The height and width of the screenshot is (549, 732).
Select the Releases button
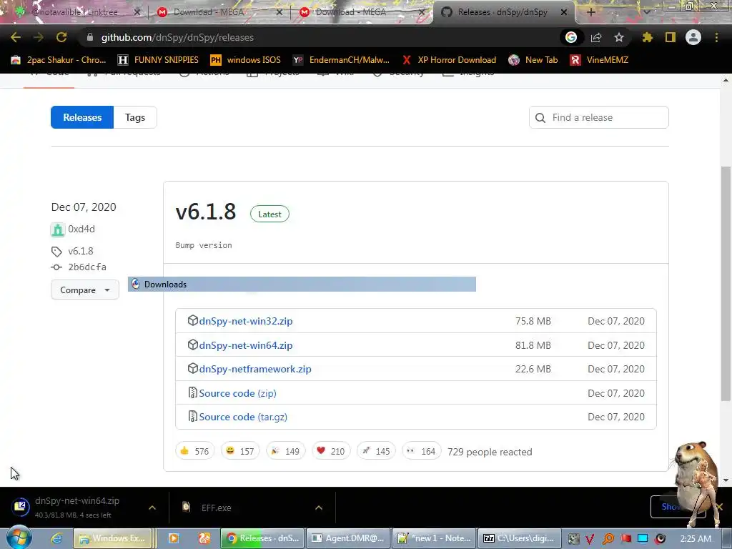pyautogui.click(x=82, y=117)
